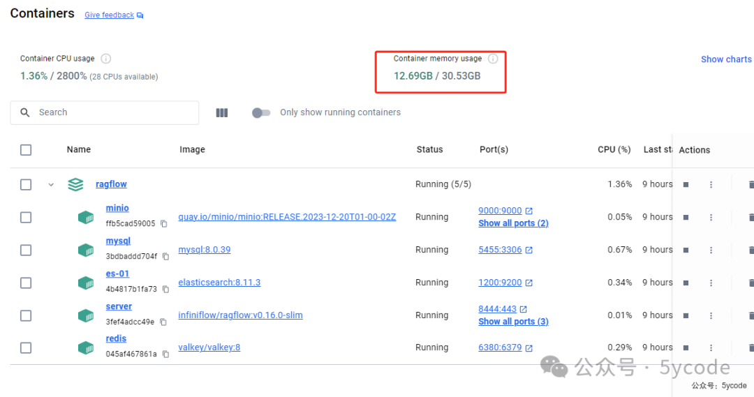
Task: Expand Show all ports (3) for server
Action: click(x=513, y=322)
